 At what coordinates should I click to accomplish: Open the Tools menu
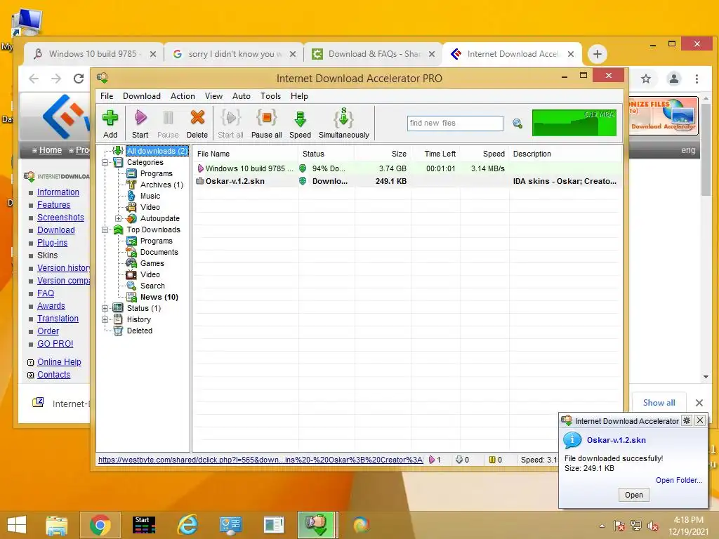270,96
